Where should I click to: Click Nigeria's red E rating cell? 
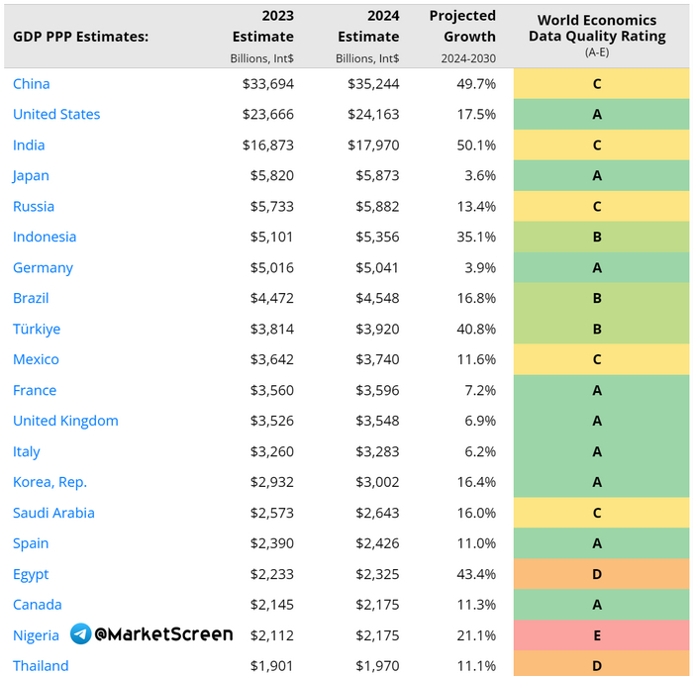[597, 635]
